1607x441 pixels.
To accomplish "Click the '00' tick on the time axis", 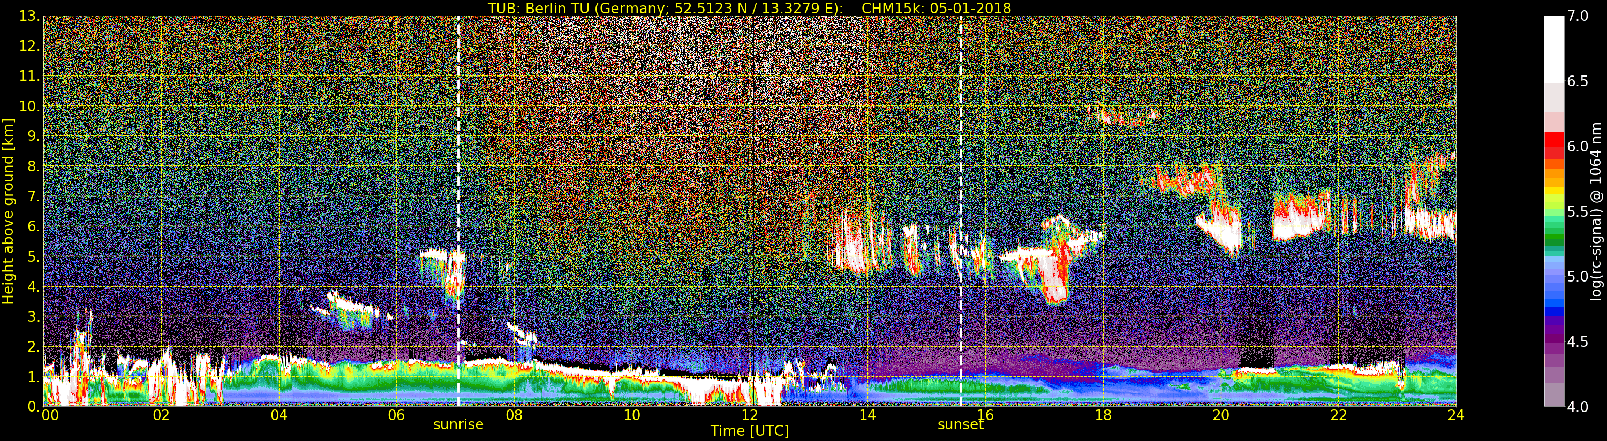I will click(x=50, y=415).
